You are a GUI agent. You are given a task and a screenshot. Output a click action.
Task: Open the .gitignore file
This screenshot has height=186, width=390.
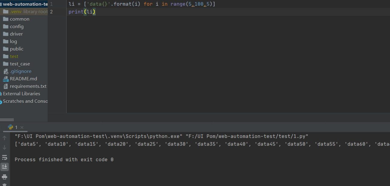(x=20, y=71)
